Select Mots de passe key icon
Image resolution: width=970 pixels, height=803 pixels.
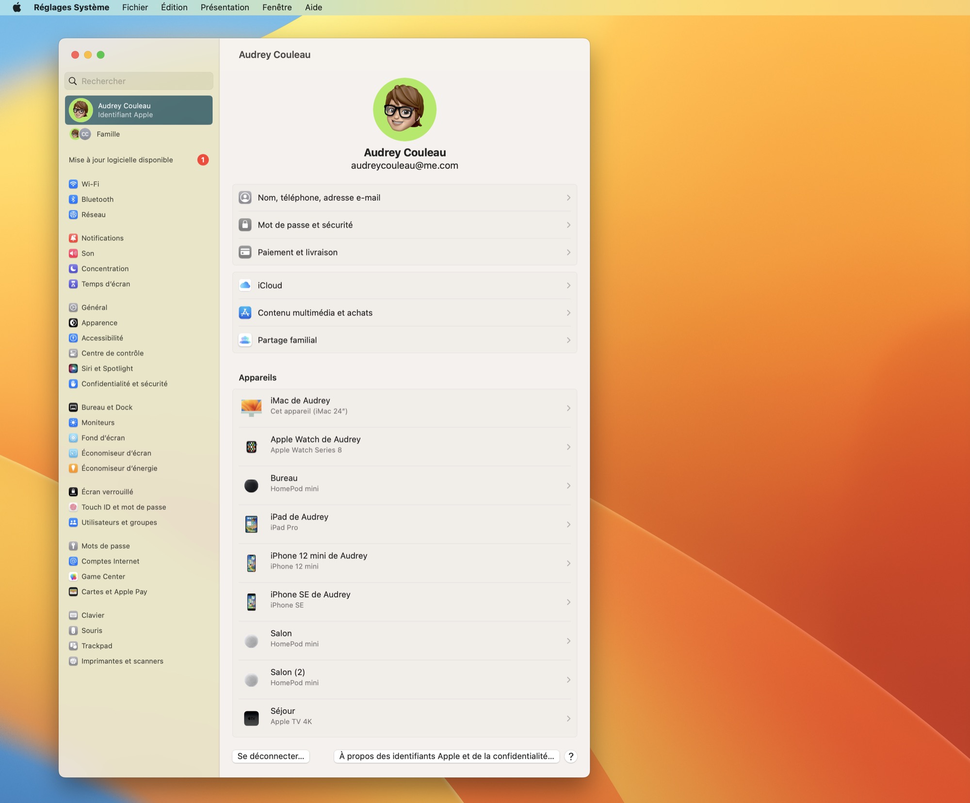tap(73, 546)
